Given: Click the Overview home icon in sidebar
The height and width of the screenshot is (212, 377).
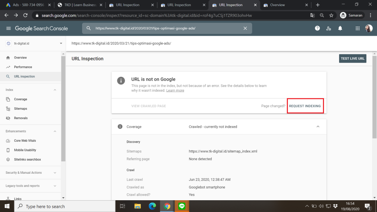Looking at the screenshot, I should pos(8,58).
